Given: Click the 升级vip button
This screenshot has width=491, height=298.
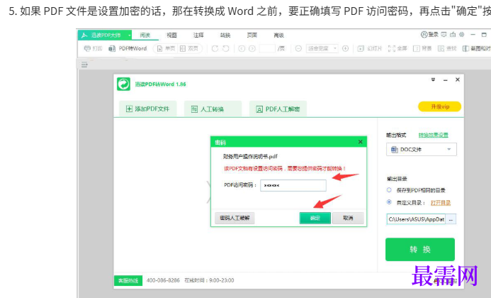Looking at the screenshot, I should pyautogui.click(x=435, y=106).
